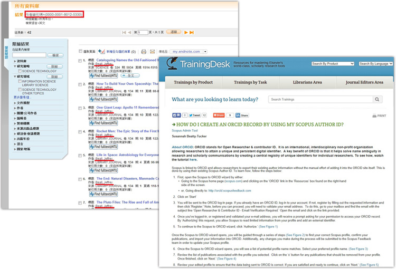Click 全文 full text button for result 1
The height and width of the screenshot is (269, 396).
click(x=130, y=75)
